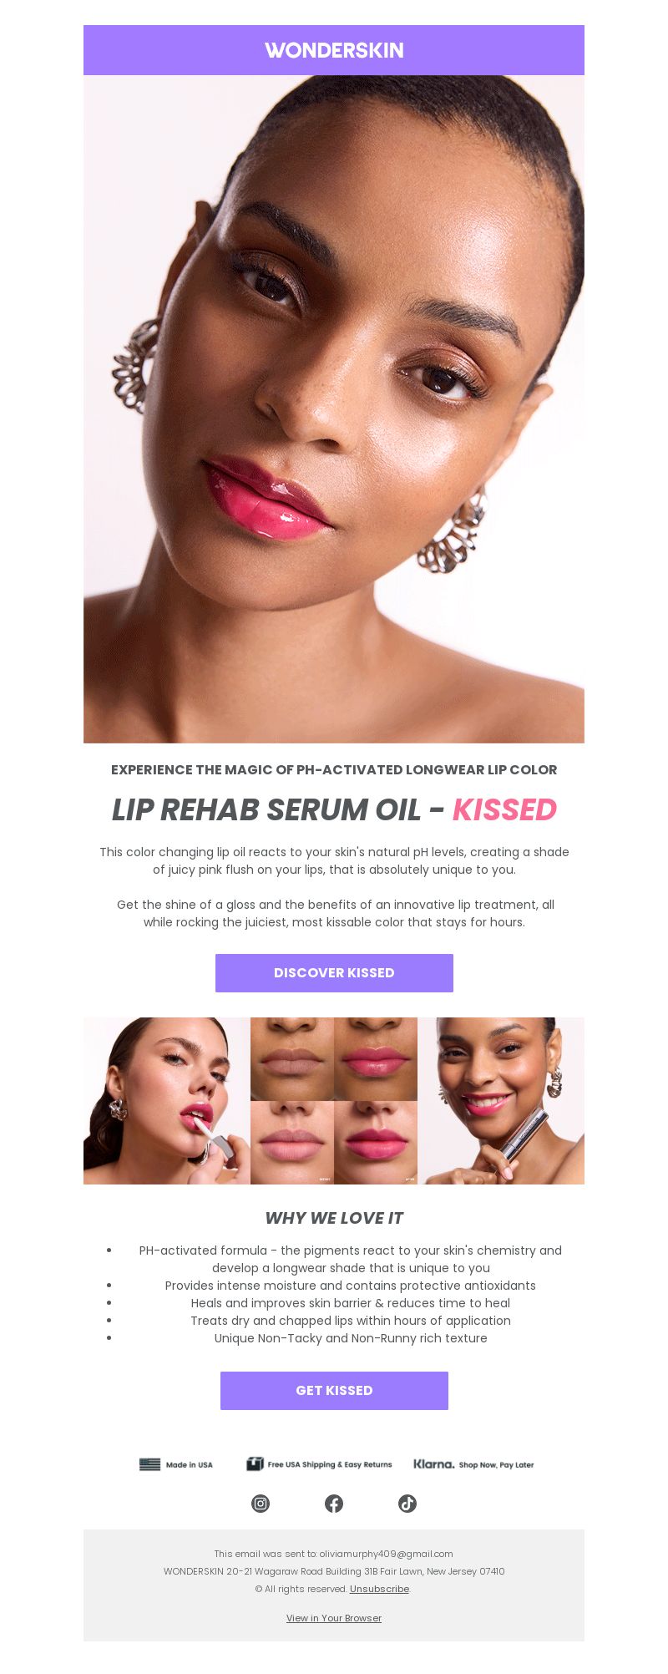Open View in Your Browser link
Image resolution: width=668 pixels, height=1674 pixels.
334,1618
